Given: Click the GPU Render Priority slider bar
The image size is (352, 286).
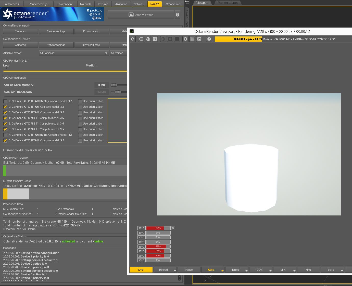Looking at the screenshot, I should [x=65, y=71].
